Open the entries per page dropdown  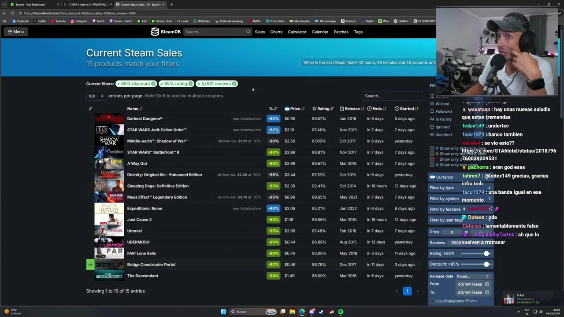click(96, 96)
